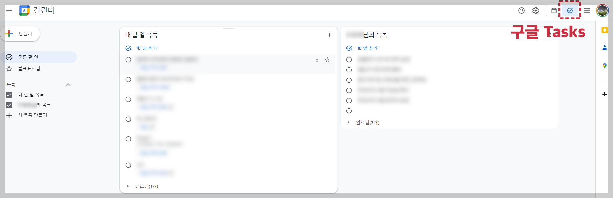The width and height of the screenshot is (613, 198).
Task: Complete the fifth task in 님의 목록
Action: (349, 101)
